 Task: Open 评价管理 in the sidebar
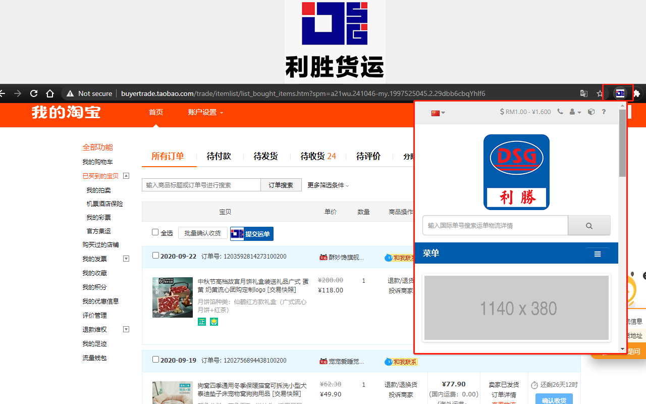(94, 316)
